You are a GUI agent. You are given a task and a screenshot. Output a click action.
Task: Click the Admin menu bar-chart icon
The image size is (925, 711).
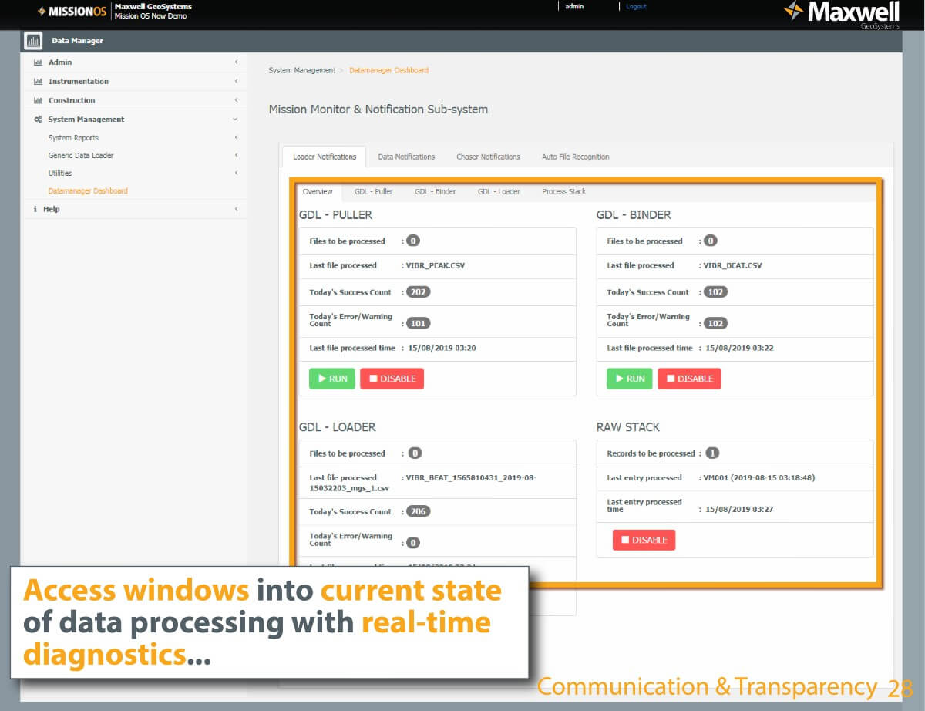click(x=38, y=62)
